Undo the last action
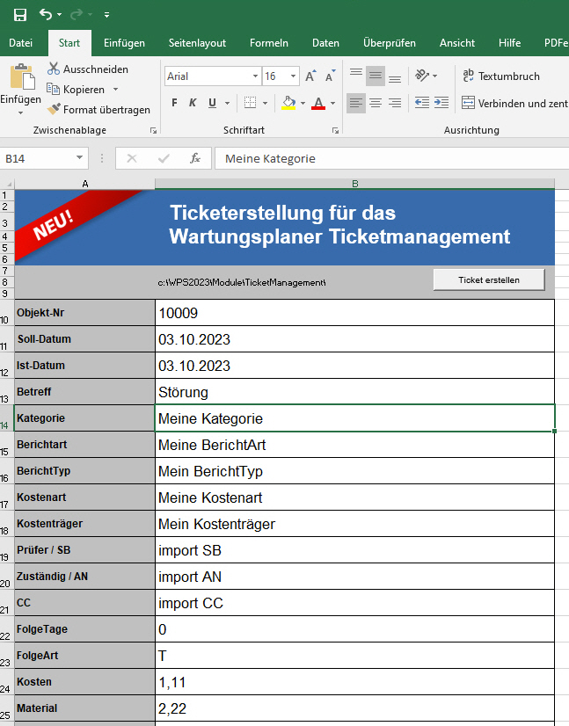Image resolution: width=569 pixels, height=726 pixels. [46, 14]
